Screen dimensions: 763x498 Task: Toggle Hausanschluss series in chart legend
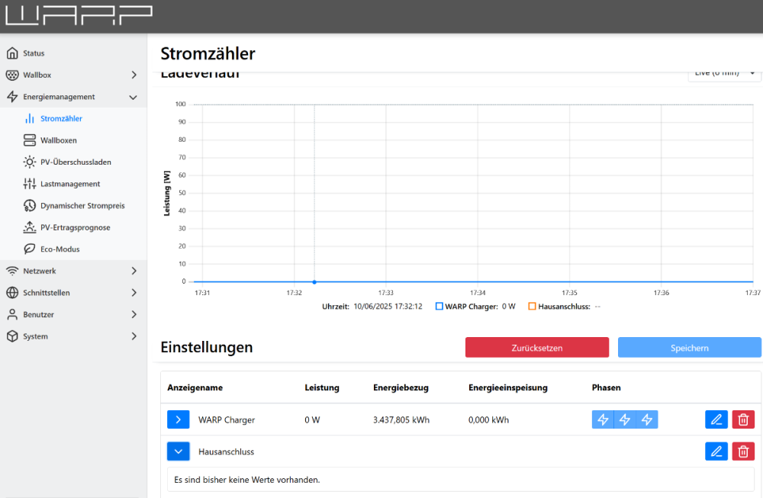tap(533, 307)
